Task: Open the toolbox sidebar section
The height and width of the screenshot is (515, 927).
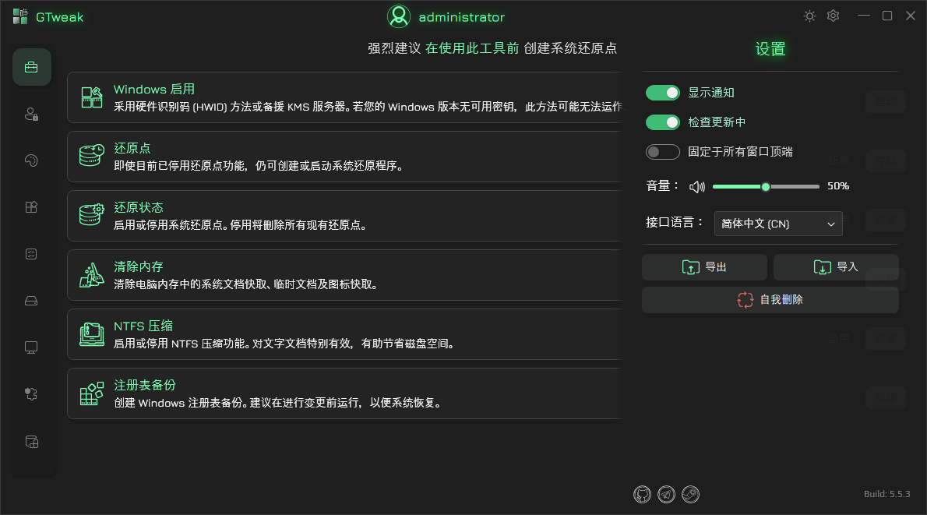Action: click(31, 67)
